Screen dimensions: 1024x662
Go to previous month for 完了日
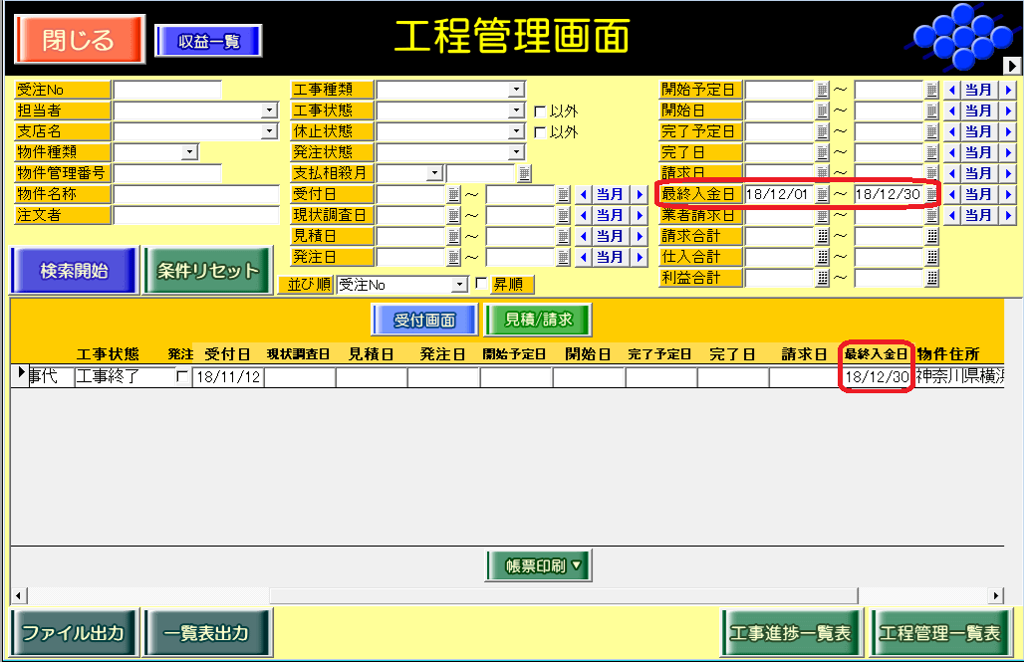(x=951, y=152)
